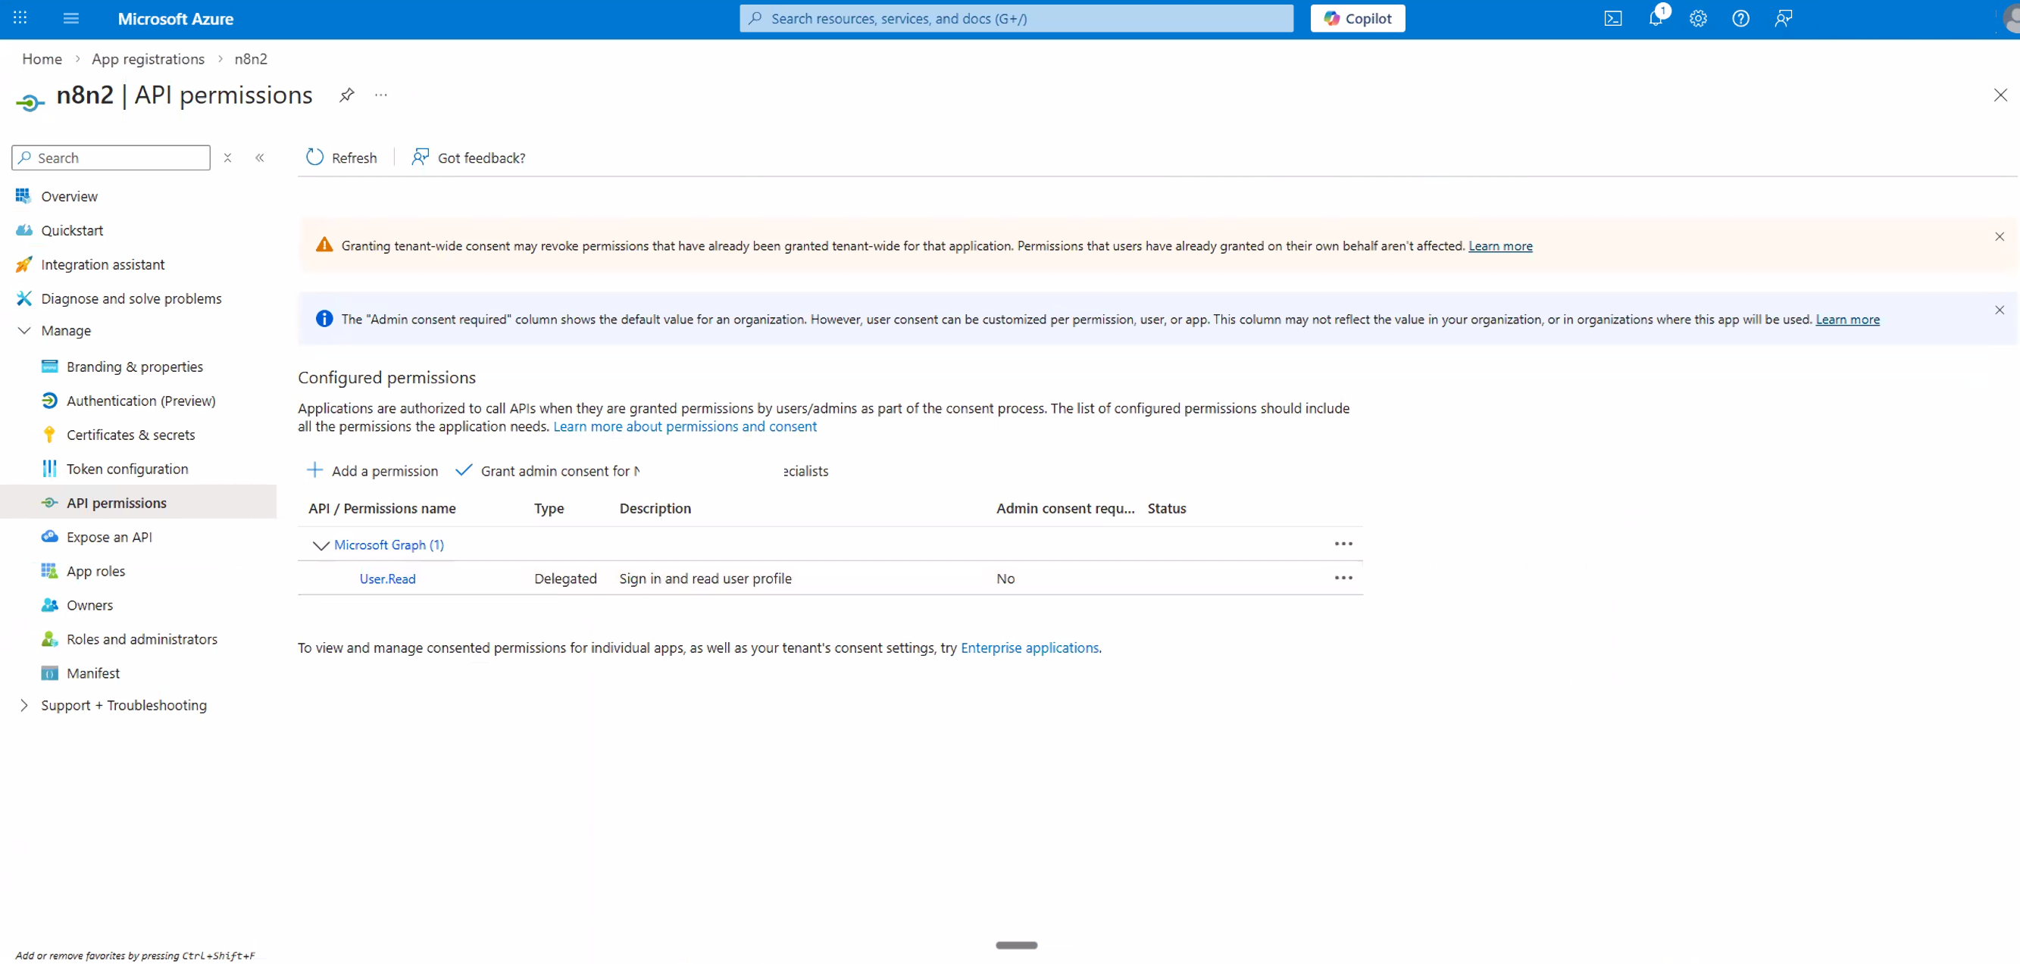Viewport: 2020px width, 964px height.
Task: Open the API permissions sidebar item
Action: pos(115,502)
